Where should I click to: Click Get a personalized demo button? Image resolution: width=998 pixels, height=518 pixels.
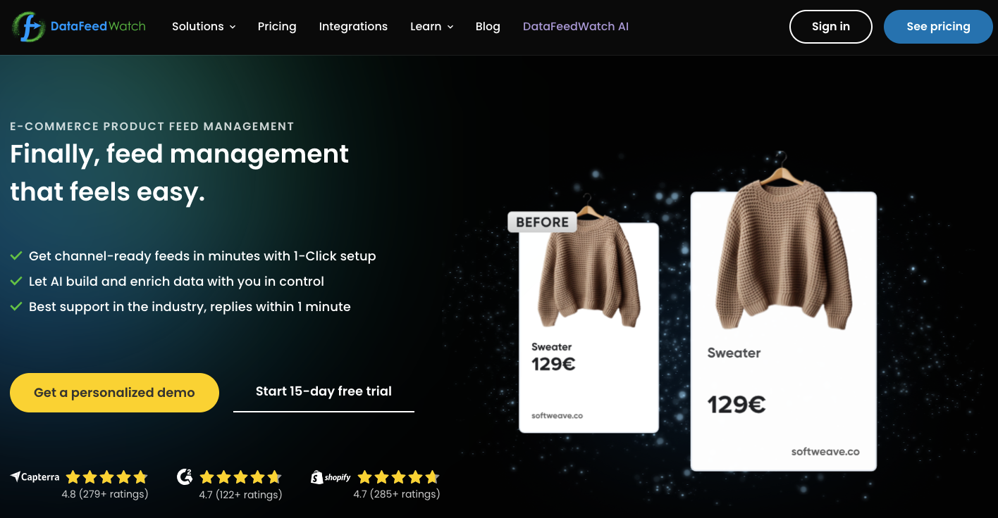pos(114,393)
